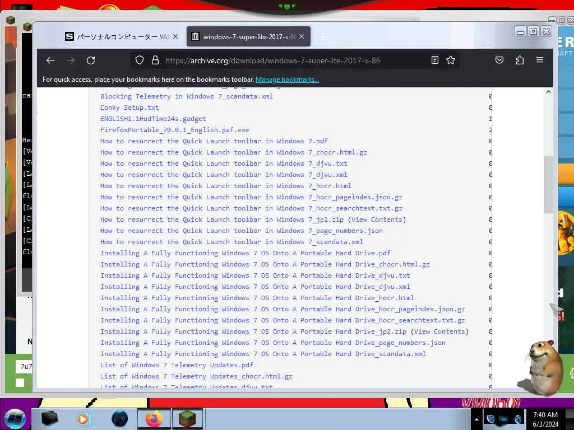Viewport: 574px width, 430px height.
Task: Download FirefoxPortable_70.0.1_English.paf.exe
Action: 175,130
